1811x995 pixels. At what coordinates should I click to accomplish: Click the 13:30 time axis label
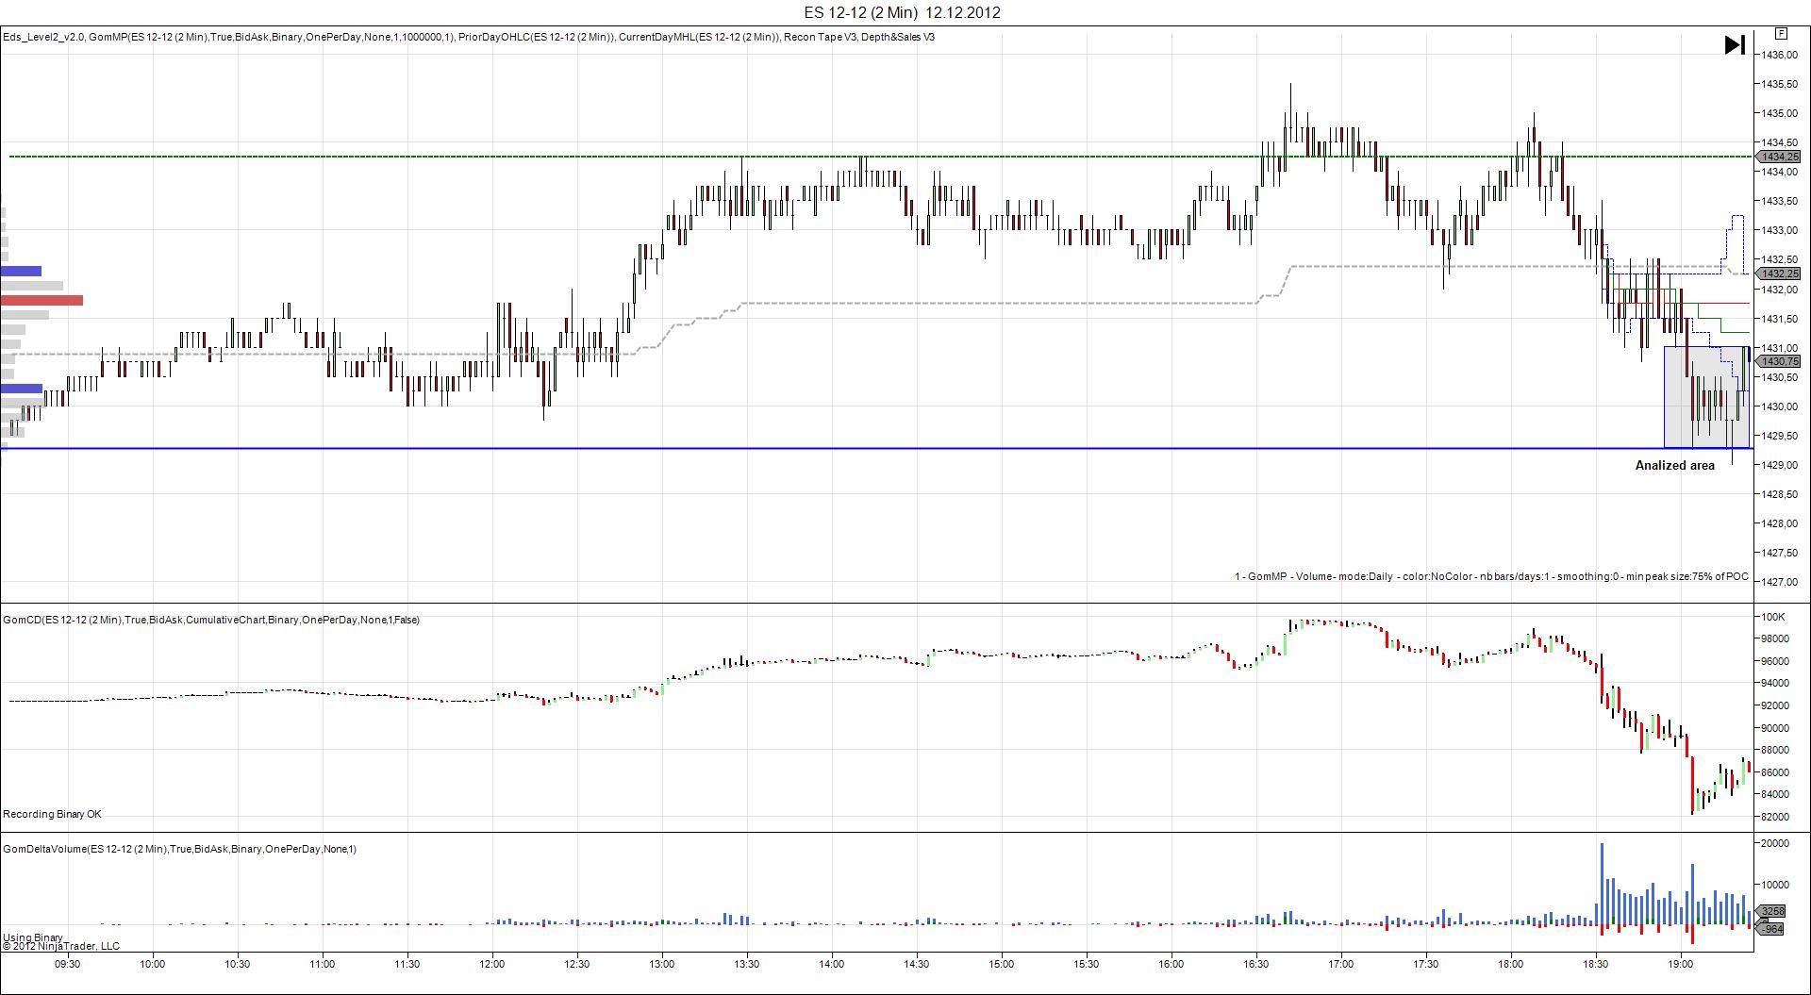pos(746,964)
